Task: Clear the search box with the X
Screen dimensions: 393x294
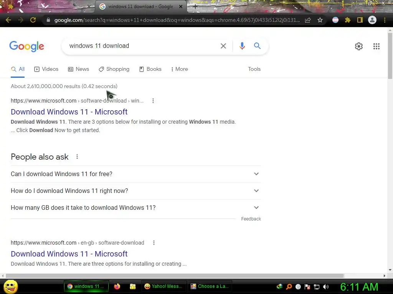Action: [223, 46]
